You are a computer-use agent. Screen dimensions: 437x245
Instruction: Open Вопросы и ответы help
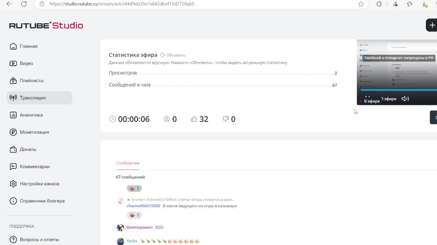tap(39, 240)
